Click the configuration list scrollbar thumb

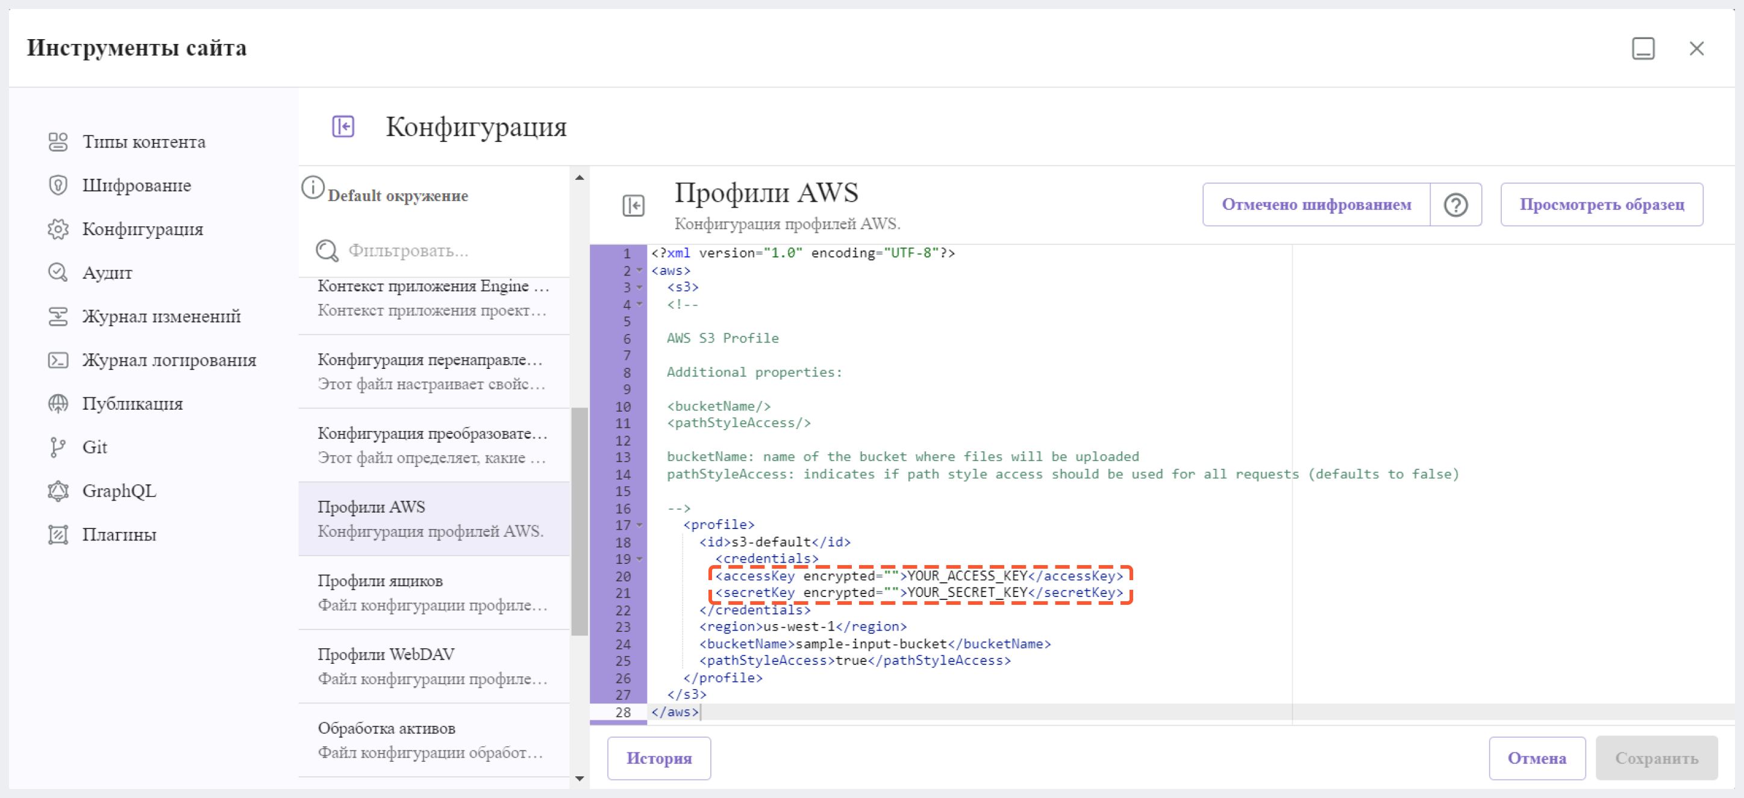(x=580, y=521)
